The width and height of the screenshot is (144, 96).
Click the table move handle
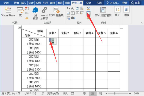point(20,27)
